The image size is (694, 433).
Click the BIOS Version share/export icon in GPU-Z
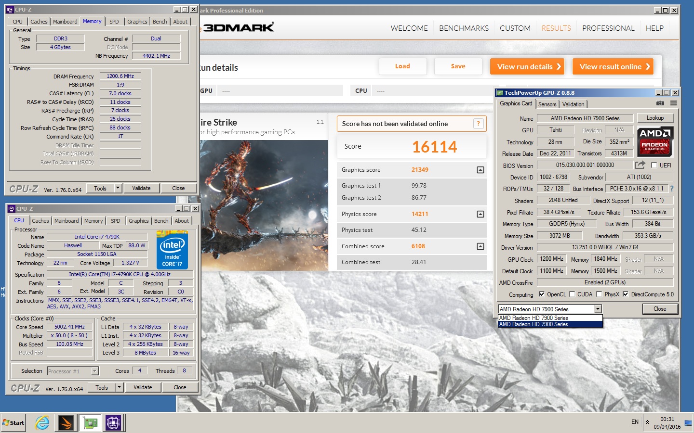(640, 165)
